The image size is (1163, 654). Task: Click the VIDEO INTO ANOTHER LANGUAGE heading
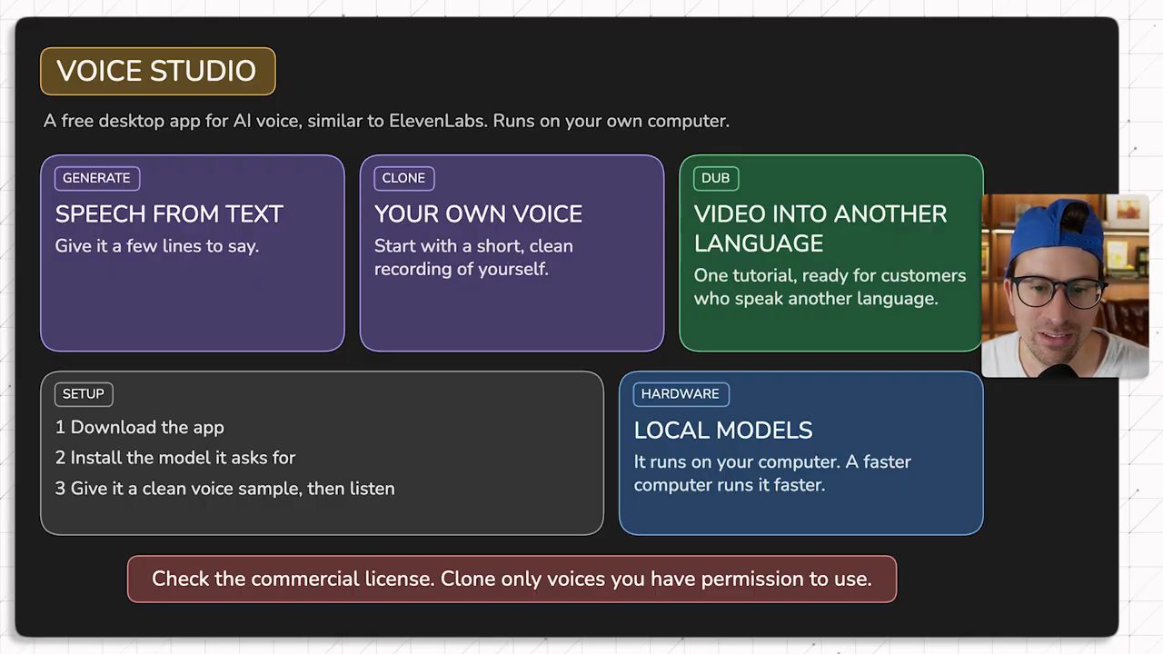pos(820,229)
